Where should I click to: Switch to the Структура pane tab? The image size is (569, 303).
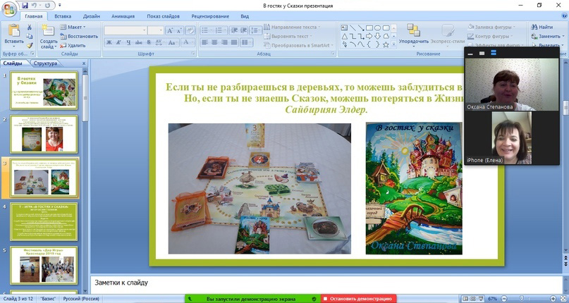pyautogui.click(x=45, y=63)
